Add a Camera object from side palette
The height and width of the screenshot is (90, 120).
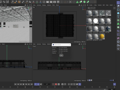click(118, 45)
